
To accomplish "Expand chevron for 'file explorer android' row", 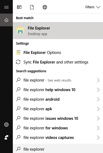I will (x=98, y=99).
